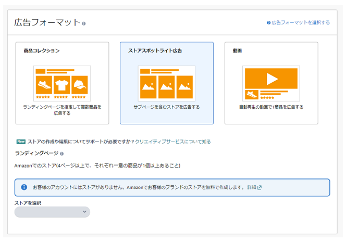Open the クリエイティブサービスについて知る link
This screenshot has height=242, width=346.
point(173,142)
